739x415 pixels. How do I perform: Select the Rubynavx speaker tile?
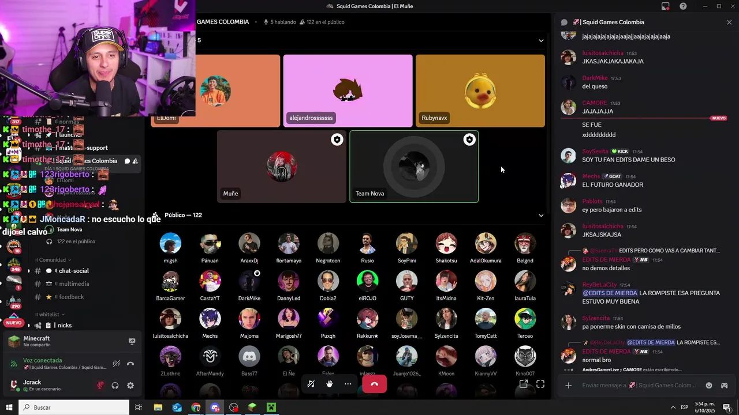(x=480, y=91)
